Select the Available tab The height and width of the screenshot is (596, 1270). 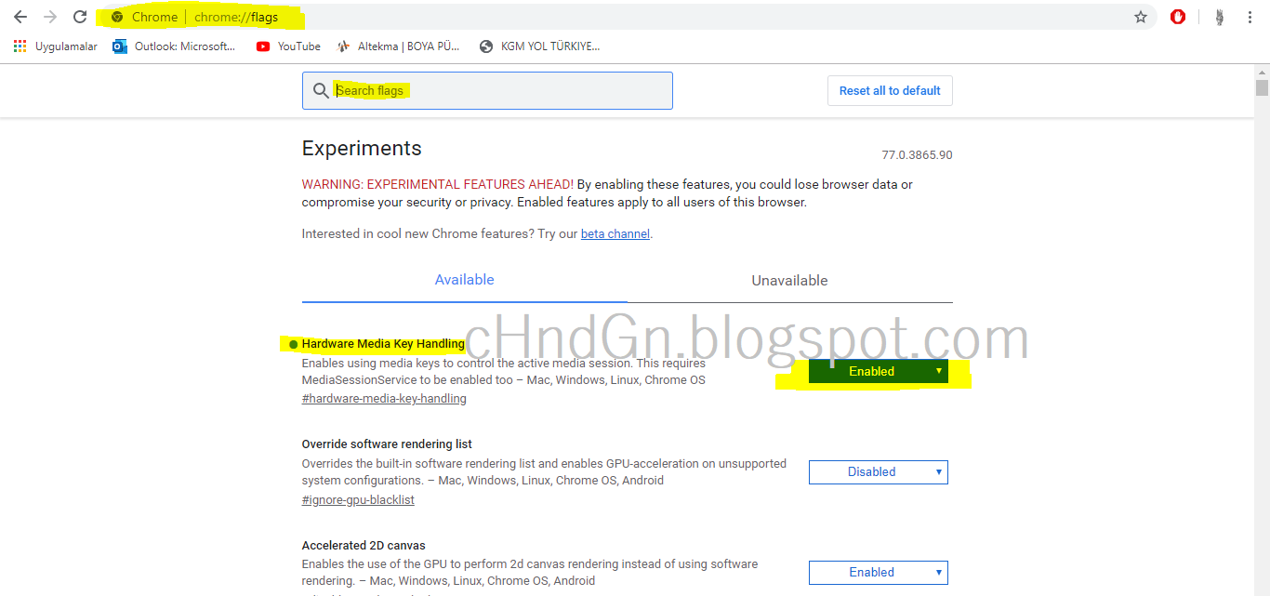coord(464,280)
